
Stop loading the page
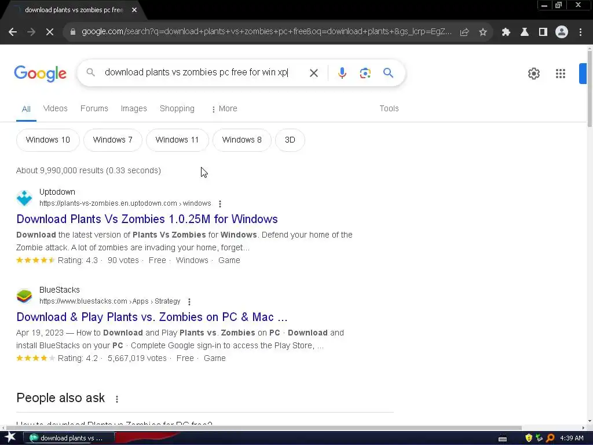50,32
